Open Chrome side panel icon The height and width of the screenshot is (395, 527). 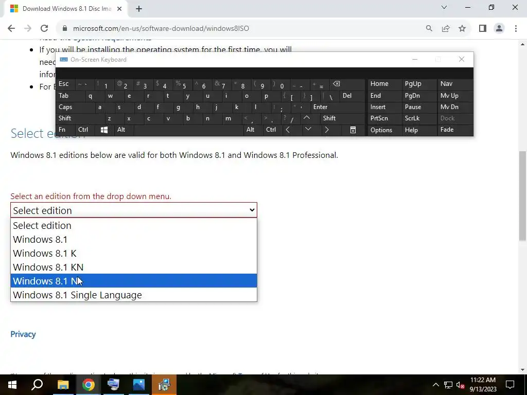coord(483,29)
